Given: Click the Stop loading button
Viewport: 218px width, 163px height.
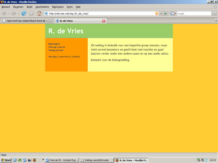Looking at the screenshot, I should pos(31,13).
